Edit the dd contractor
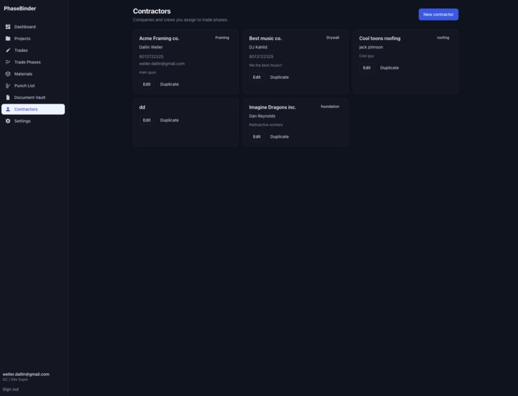 147,120
